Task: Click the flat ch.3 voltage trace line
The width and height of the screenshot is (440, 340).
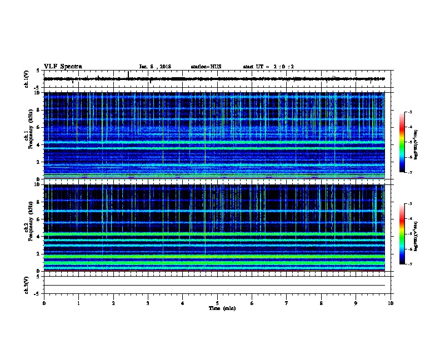Action: [x=214, y=286]
